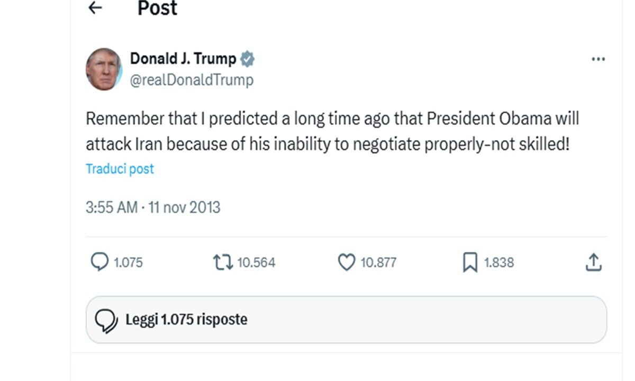635x381 pixels.
Task: Click the repost arrows icon
Action: 223,262
